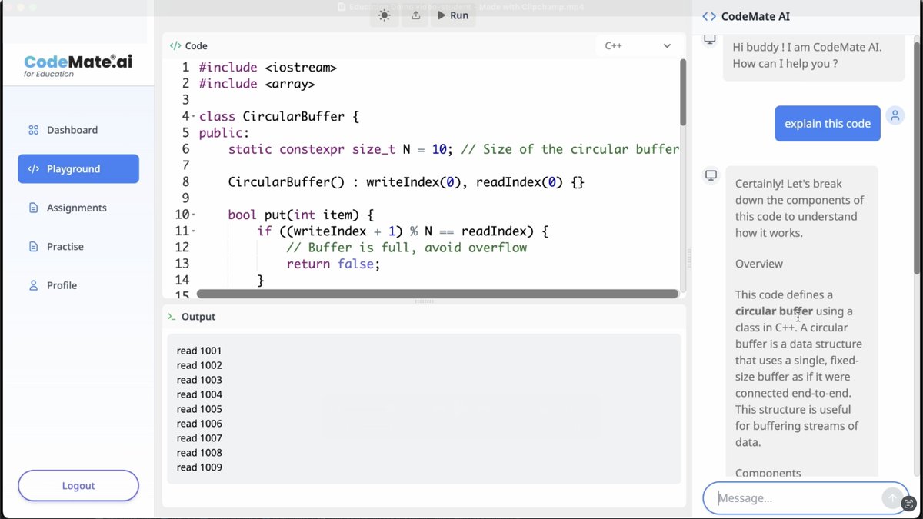Click the 'class CircularBuffer {' code line
Screen dimensions: 923x519
coord(279,117)
